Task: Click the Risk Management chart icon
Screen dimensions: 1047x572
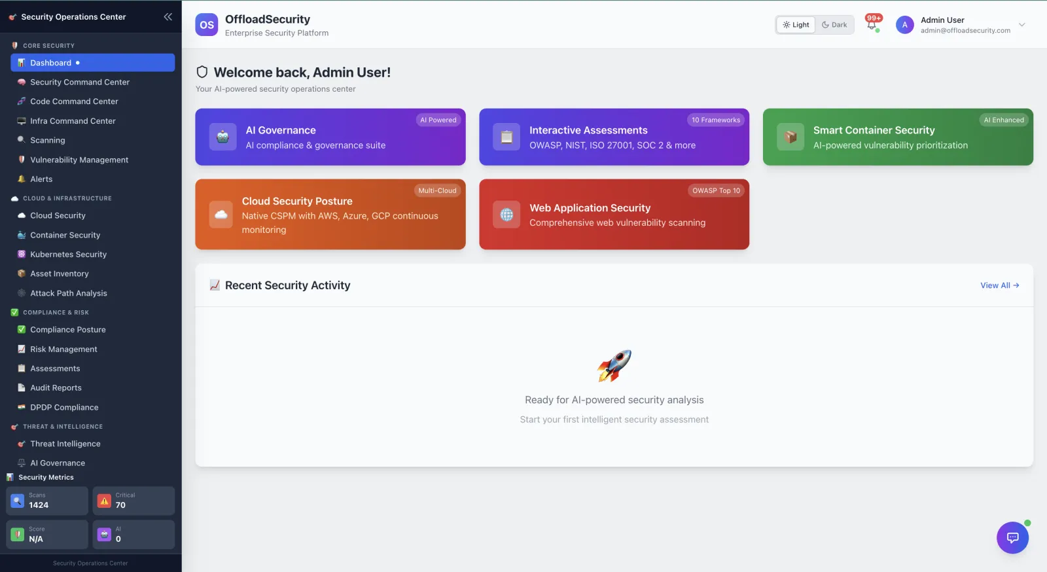Action: (22, 349)
